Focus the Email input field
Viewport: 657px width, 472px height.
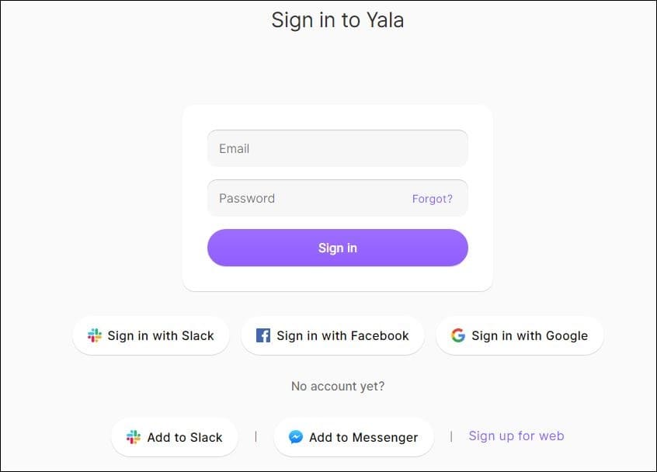(337, 148)
